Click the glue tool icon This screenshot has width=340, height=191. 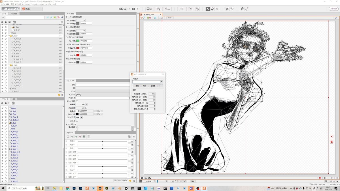point(242,9)
